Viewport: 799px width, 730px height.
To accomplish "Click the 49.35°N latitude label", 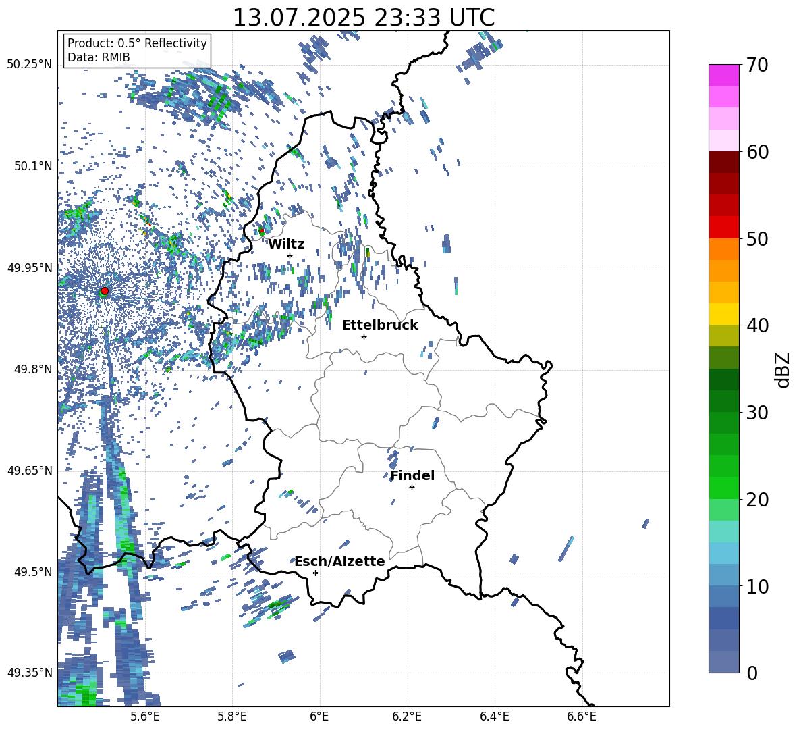I will (x=30, y=673).
